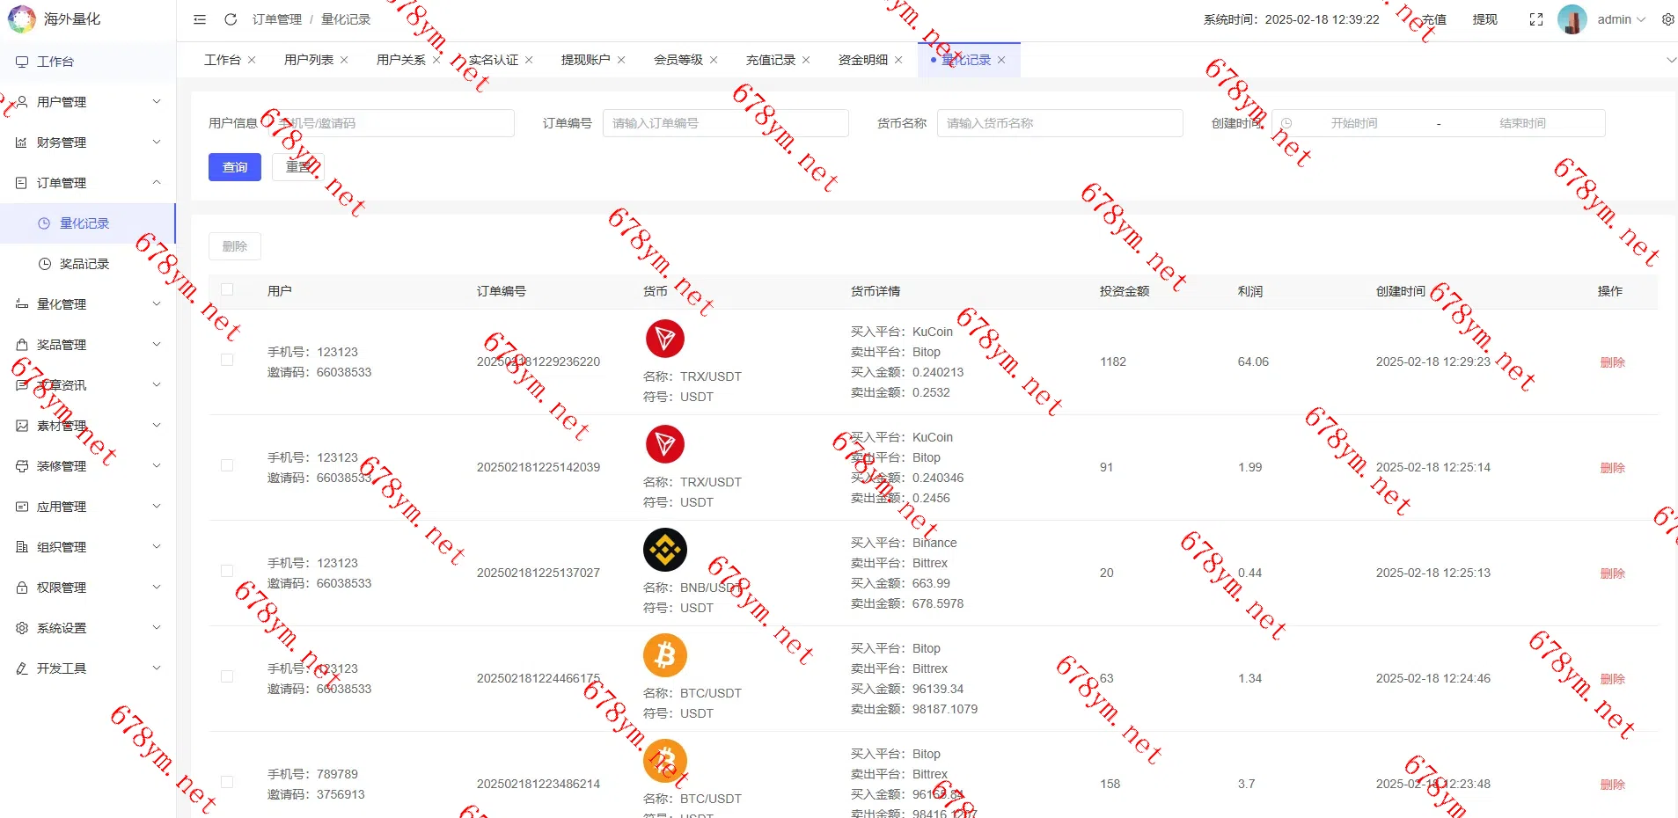Click the admin avatar image
Viewport: 1678px width, 818px height.
point(1572,19)
